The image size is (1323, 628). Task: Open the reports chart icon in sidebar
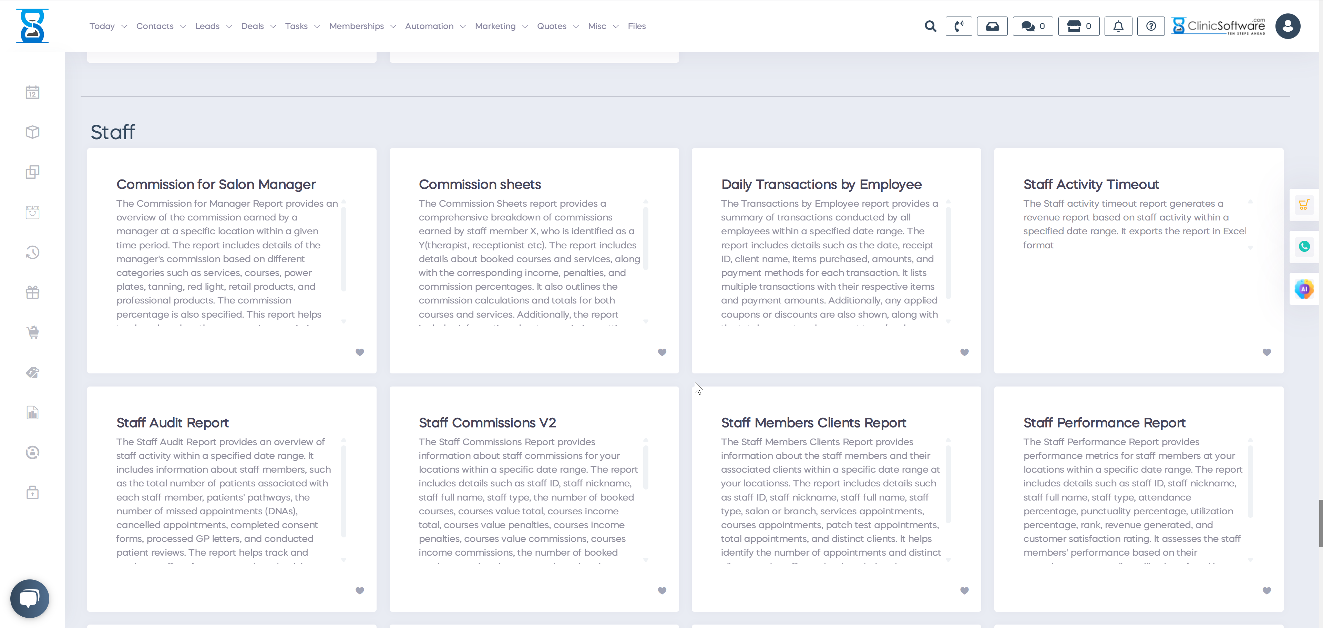(32, 412)
